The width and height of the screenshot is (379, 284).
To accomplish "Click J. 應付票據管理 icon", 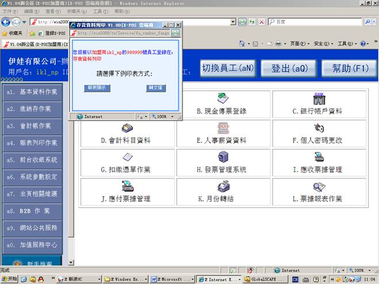I will pyautogui.click(x=128, y=186).
